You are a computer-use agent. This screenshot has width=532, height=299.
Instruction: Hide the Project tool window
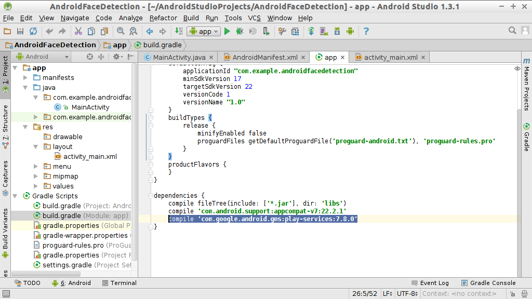131,57
